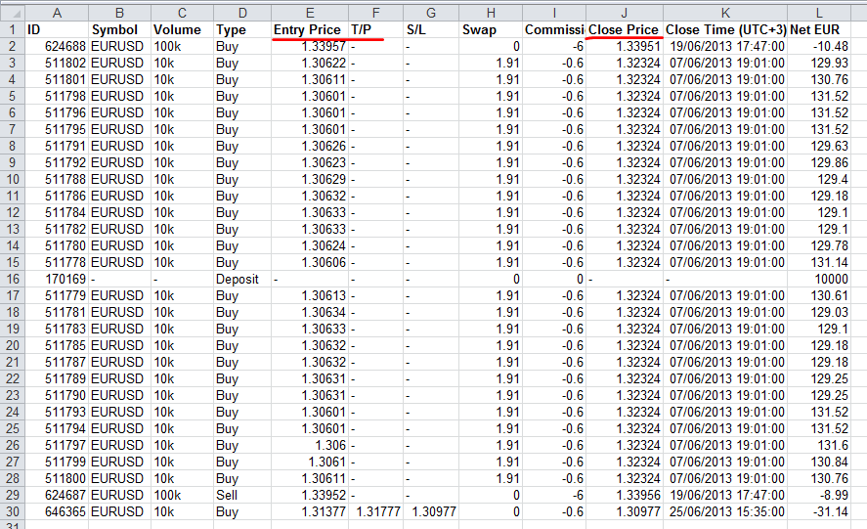Select column L header

point(826,10)
